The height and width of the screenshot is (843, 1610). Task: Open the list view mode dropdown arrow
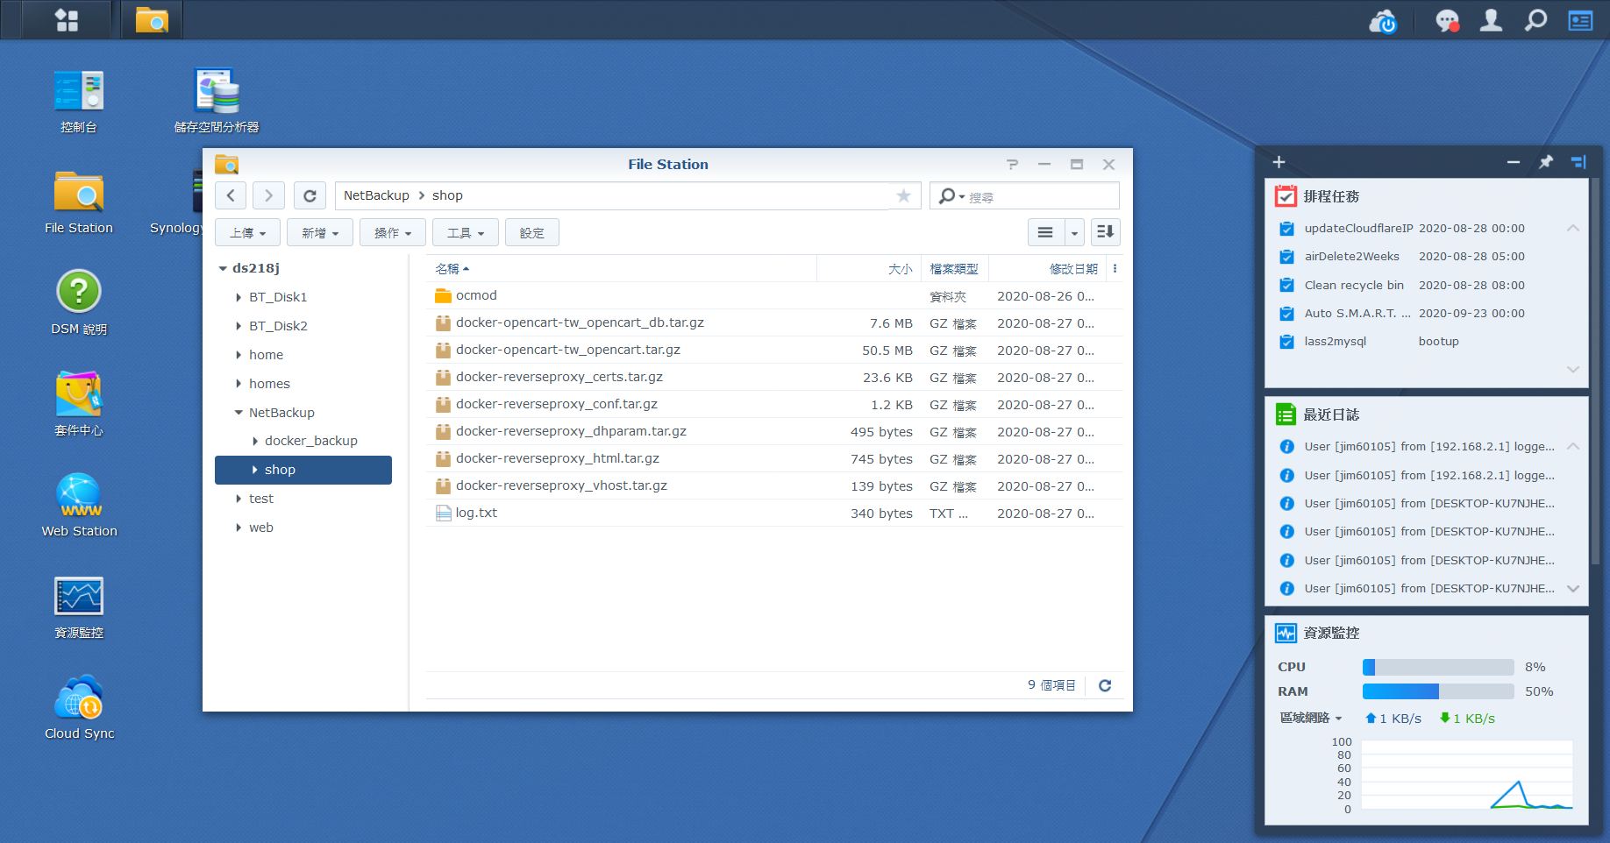pyautogui.click(x=1074, y=232)
